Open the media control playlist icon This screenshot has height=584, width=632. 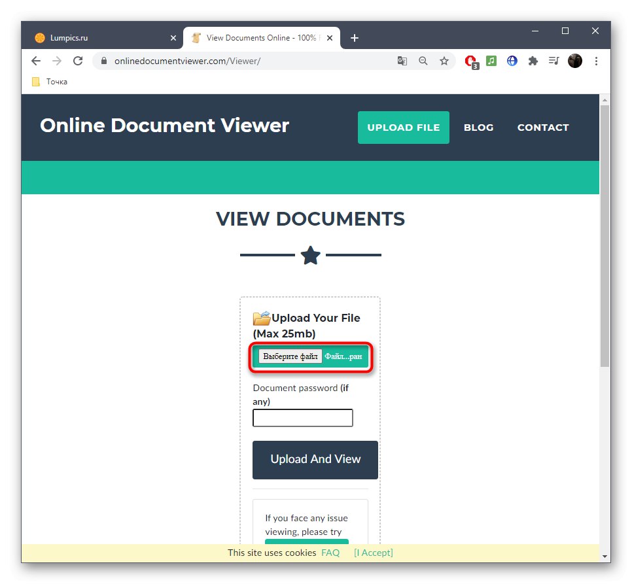pyautogui.click(x=553, y=61)
